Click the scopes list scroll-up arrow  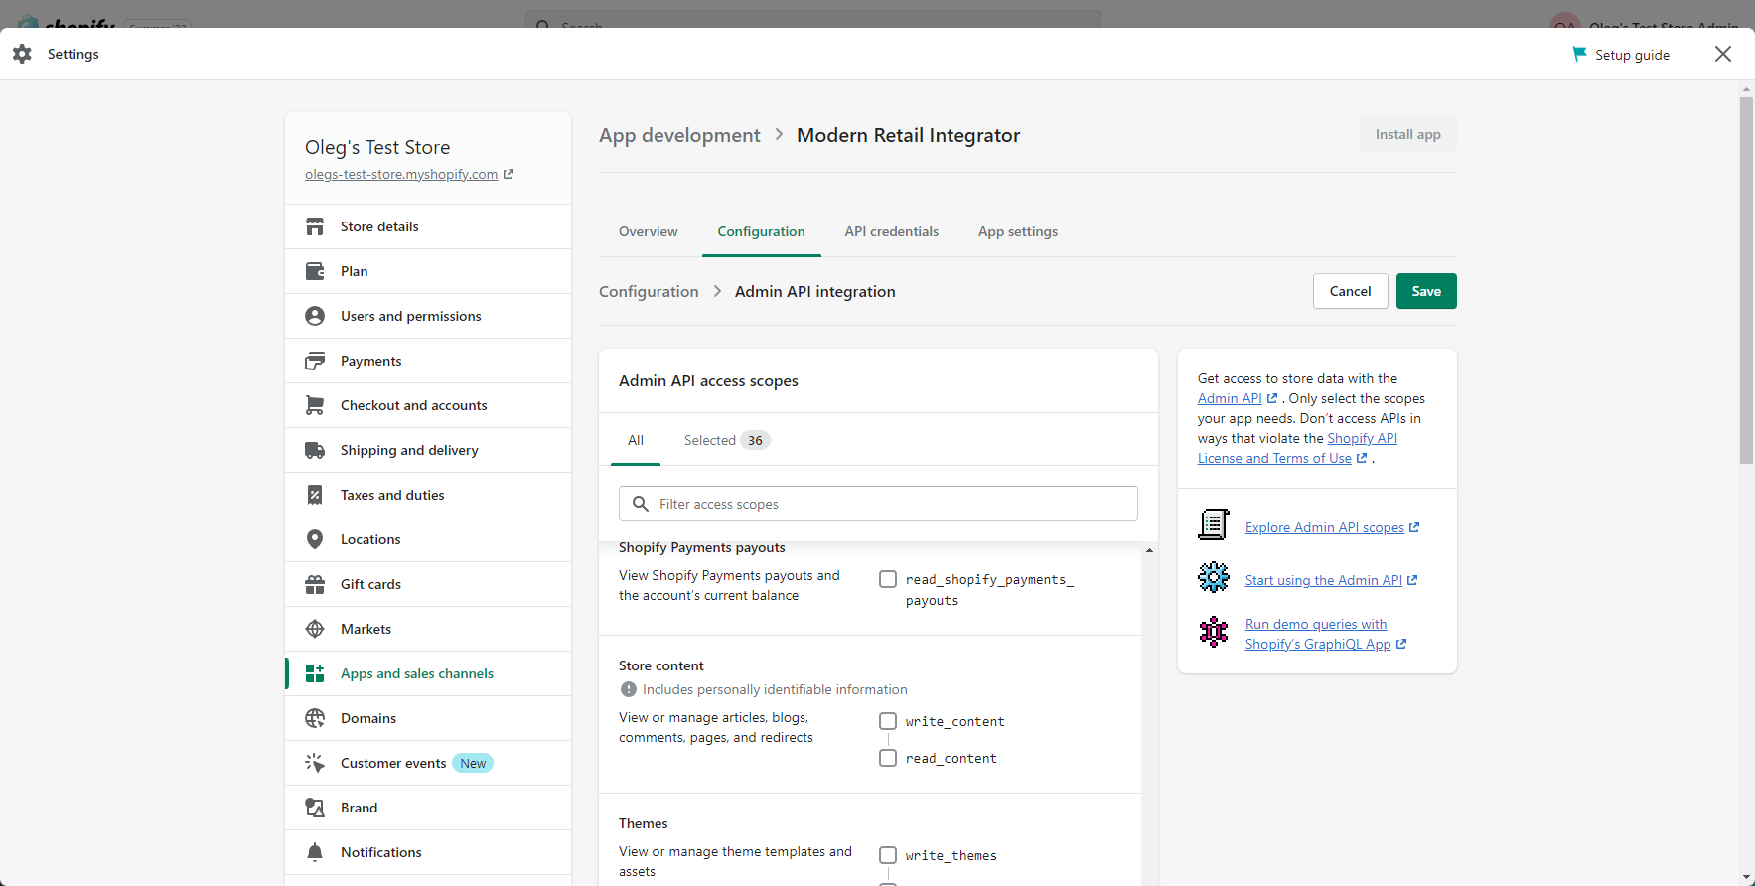click(x=1149, y=550)
